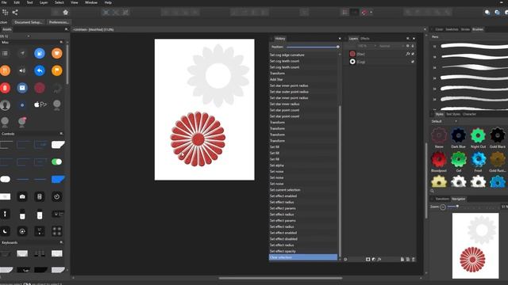Apply the Frost style
The height and width of the screenshot is (285, 508).
click(x=478, y=159)
